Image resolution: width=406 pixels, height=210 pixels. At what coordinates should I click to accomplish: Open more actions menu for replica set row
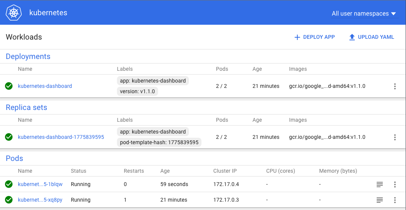(395, 137)
